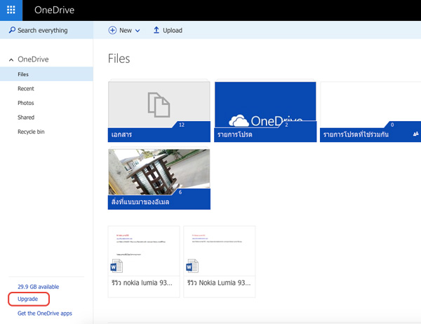
Task: Click the Search everything field
Action: pos(46,30)
